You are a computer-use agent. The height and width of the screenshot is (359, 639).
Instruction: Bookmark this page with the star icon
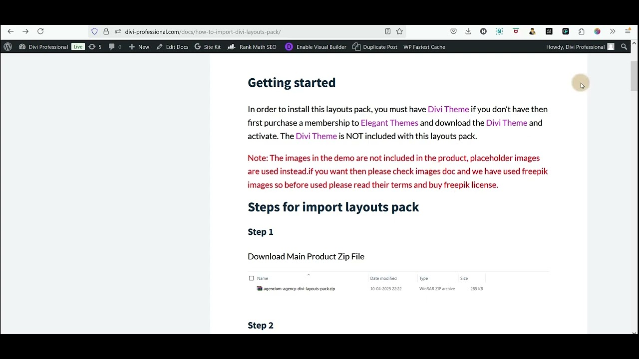click(399, 31)
